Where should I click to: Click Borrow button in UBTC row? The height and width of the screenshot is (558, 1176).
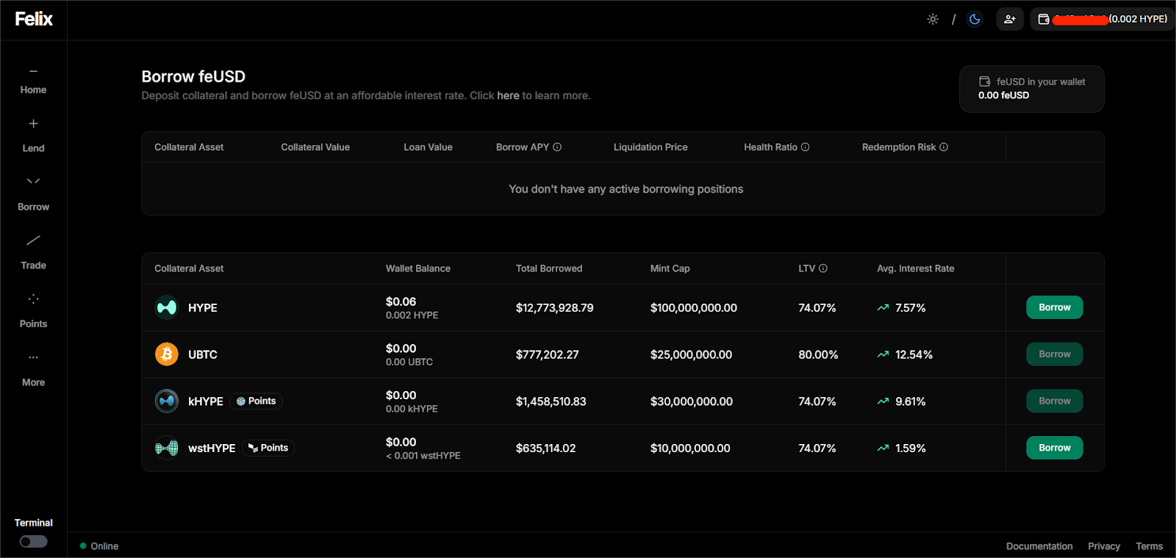(x=1054, y=354)
